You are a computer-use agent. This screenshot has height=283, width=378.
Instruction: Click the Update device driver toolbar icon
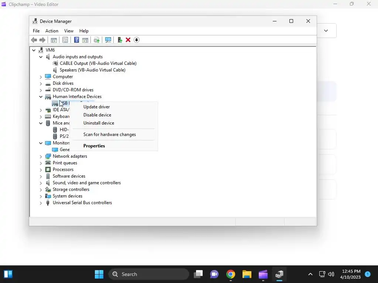[x=96, y=40]
